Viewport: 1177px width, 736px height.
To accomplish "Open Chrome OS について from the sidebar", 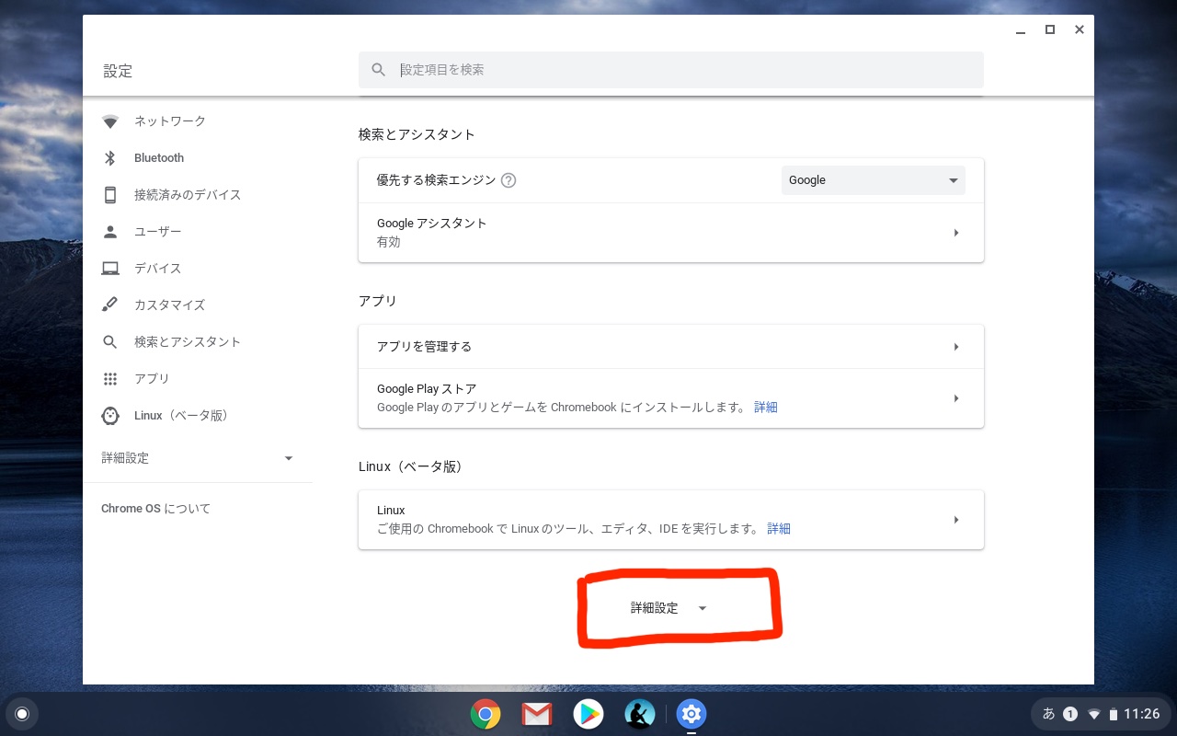I will point(155,508).
